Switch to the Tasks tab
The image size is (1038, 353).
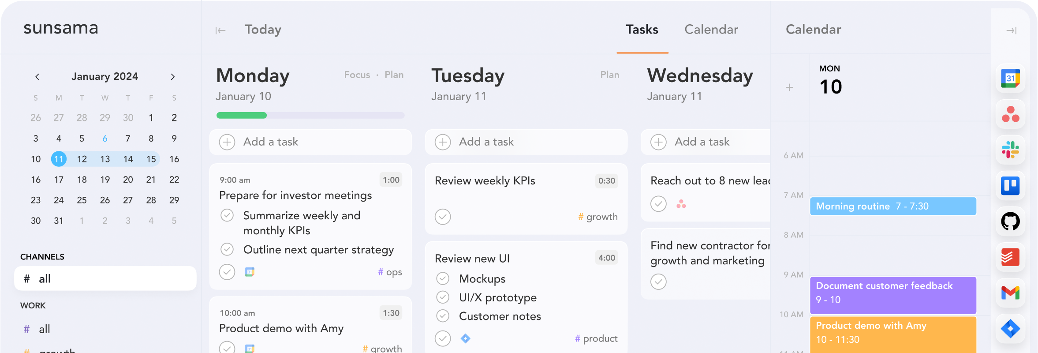click(x=642, y=30)
